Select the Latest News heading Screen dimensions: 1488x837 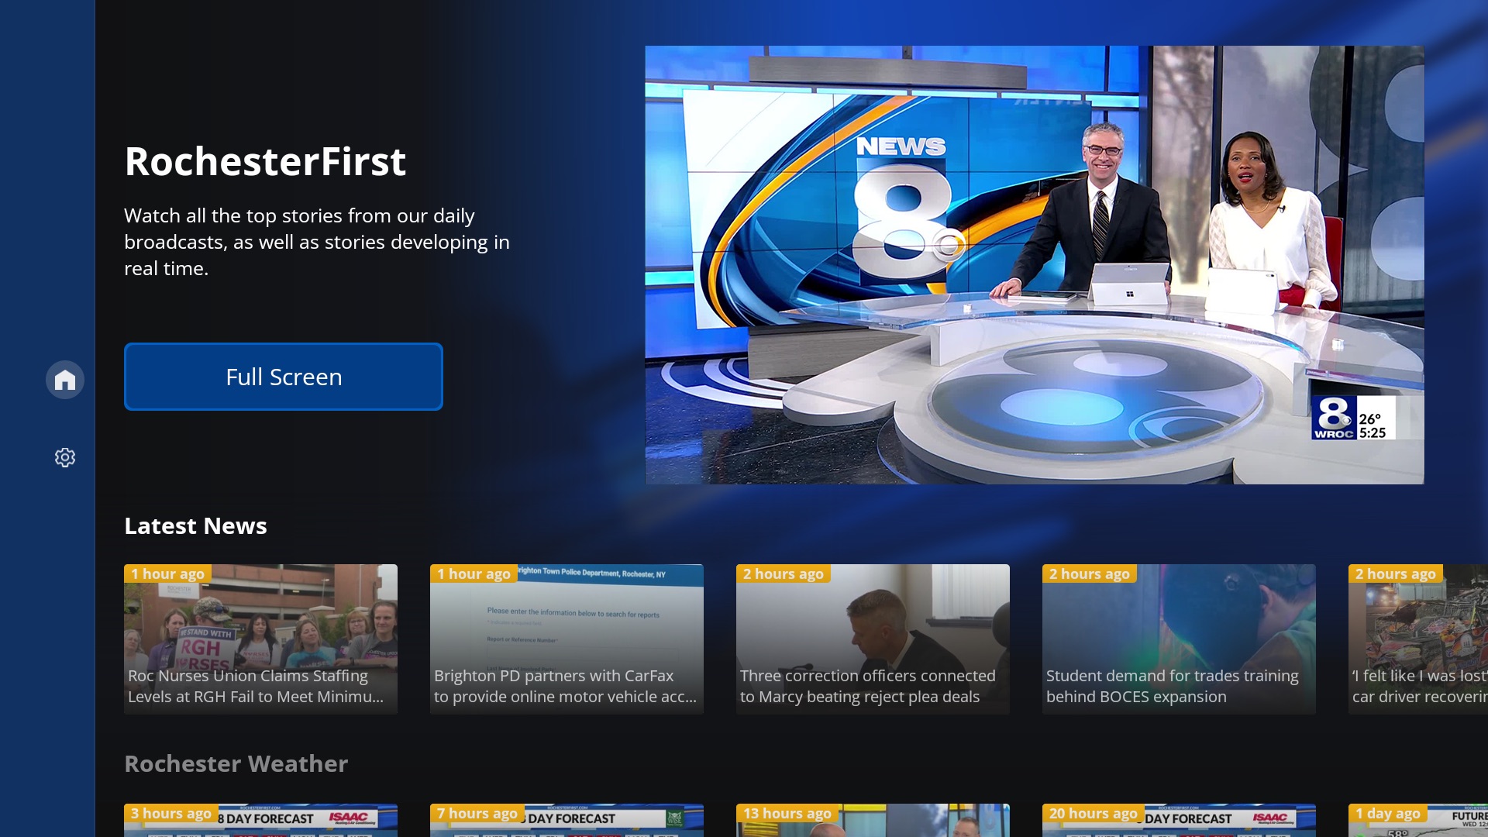click(x=195, y=526)
